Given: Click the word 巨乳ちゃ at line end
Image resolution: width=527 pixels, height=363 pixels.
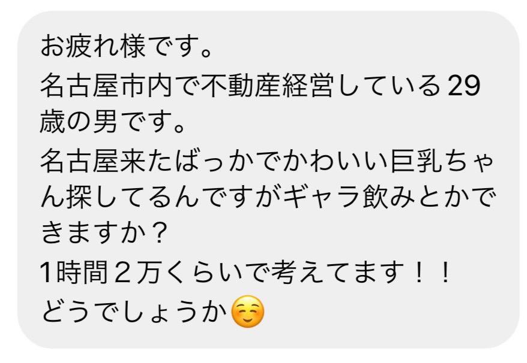Looking at the screenshot, I should (x=443, y=161).
